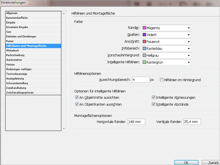Toggle An Objektmitte ausrichten checkbox
Image resolution: width=220 pixels, height=165 pixels.
click(x=77, y=97)
